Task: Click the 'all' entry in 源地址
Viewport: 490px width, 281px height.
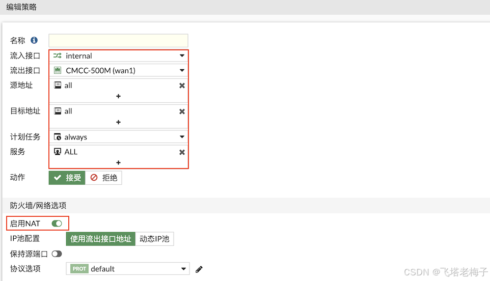Action: (x=68, y=86)
